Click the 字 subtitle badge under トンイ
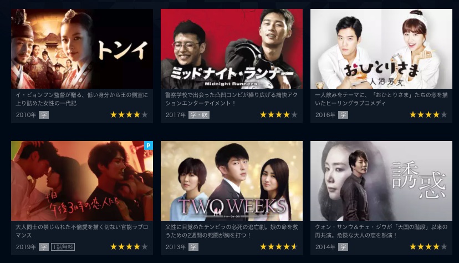 (x=44, y=115)
